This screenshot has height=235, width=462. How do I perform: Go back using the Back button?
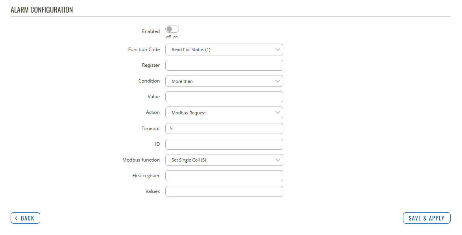click(25, 218)
